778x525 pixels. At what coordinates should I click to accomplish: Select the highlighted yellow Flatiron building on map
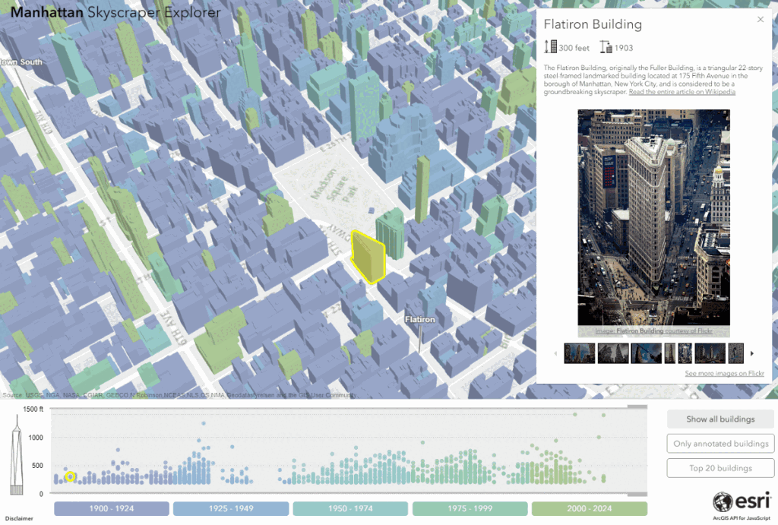[x=368, y=257]
